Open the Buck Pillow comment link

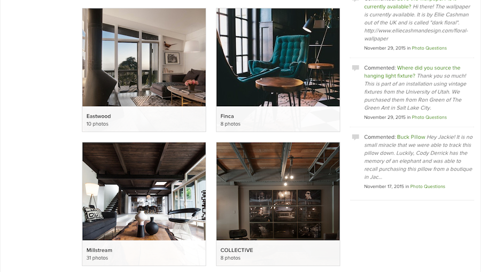click(411, 137)
